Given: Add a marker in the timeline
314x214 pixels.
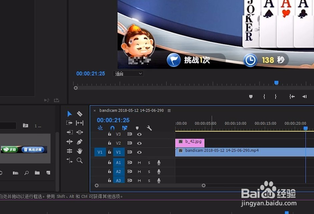Looking at the screenshot, I should [137, 128].
